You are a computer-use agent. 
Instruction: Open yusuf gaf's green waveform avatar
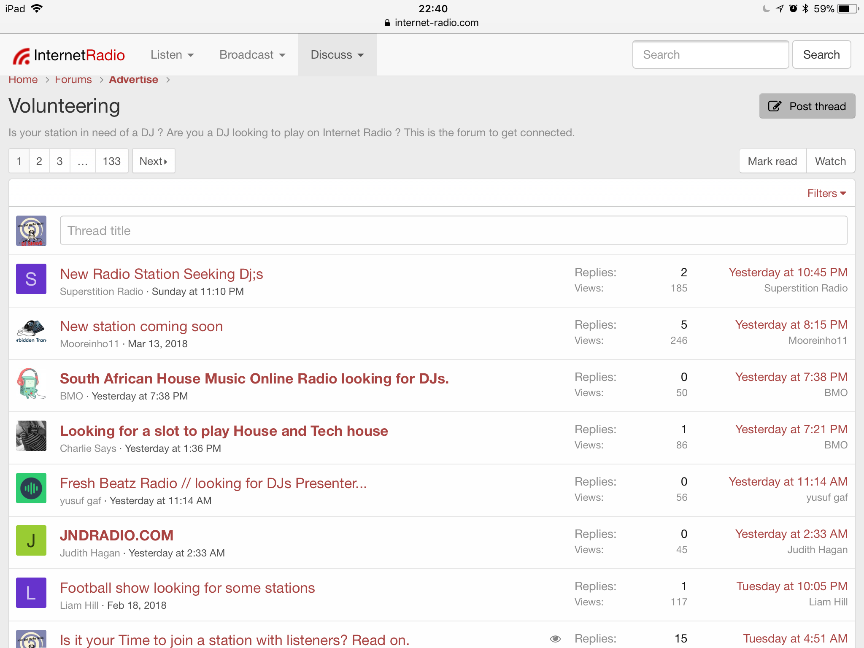31,488
